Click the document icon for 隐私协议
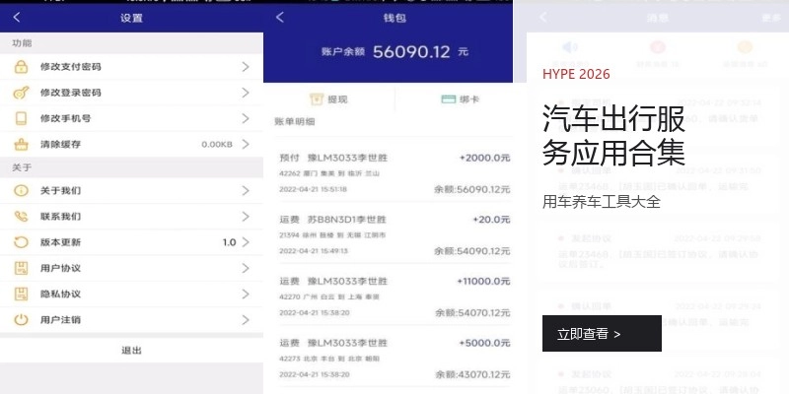This screenshot has height=394, width=789. tap(21, 294)
